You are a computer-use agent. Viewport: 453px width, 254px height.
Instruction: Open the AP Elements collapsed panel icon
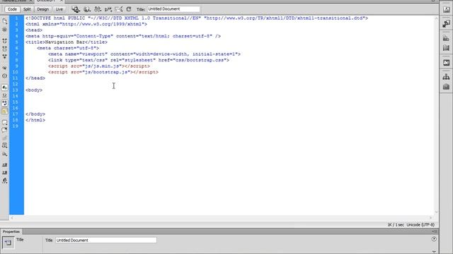[x=446, y=48]
